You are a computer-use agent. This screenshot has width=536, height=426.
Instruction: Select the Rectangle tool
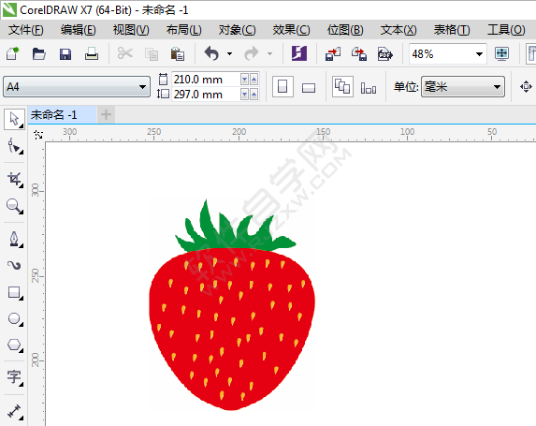tap(14, 293)
